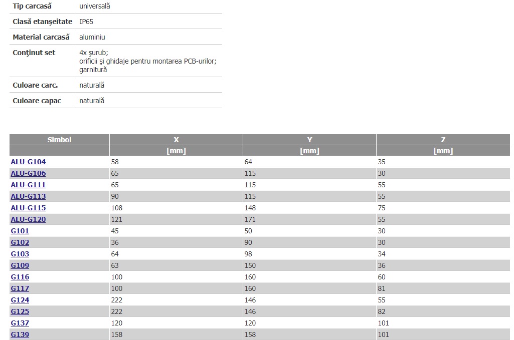Select the G125 enclosure link

click(20, 311)
